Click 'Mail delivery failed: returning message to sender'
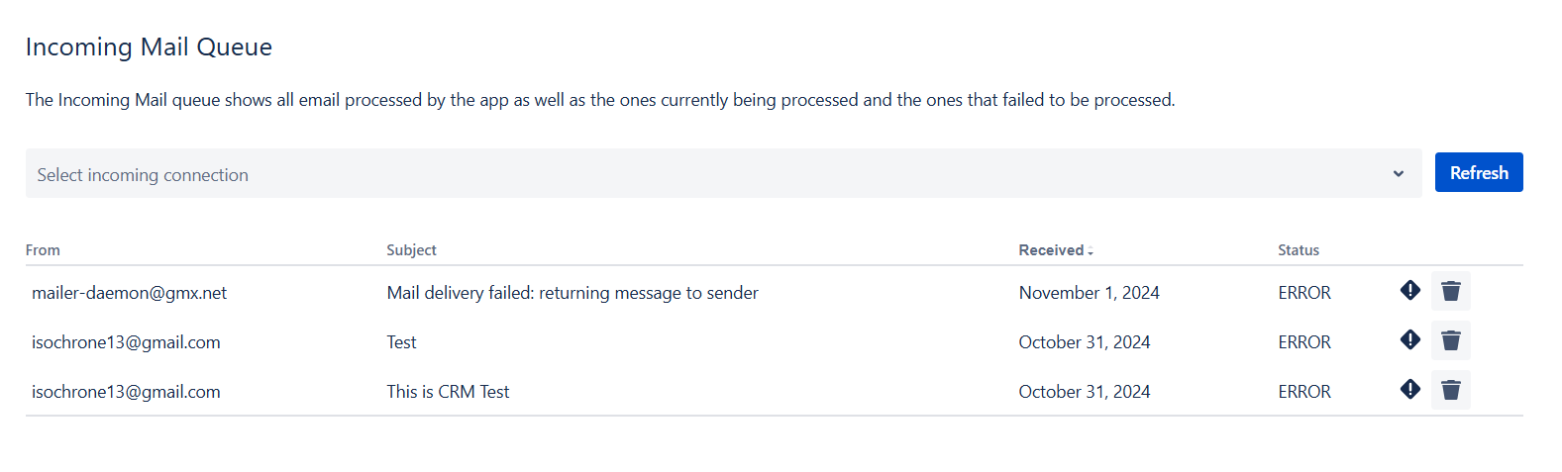This screenshot has width=1562, height=472. tap(573, 293)
